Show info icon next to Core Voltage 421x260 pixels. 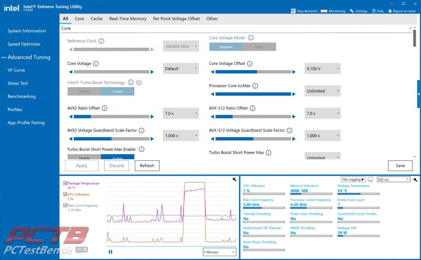96,63
